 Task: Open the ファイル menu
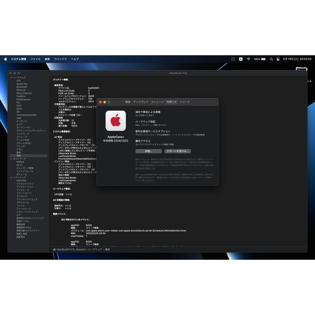(x=35, y=59)
